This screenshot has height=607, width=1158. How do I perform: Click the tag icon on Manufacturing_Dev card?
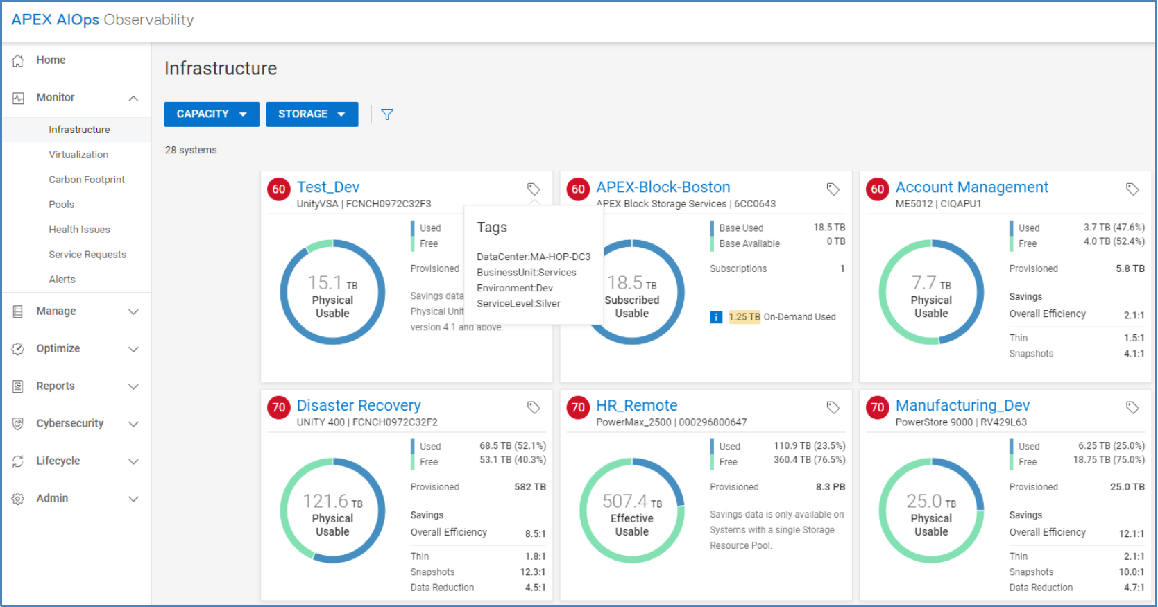(1132, 407)
